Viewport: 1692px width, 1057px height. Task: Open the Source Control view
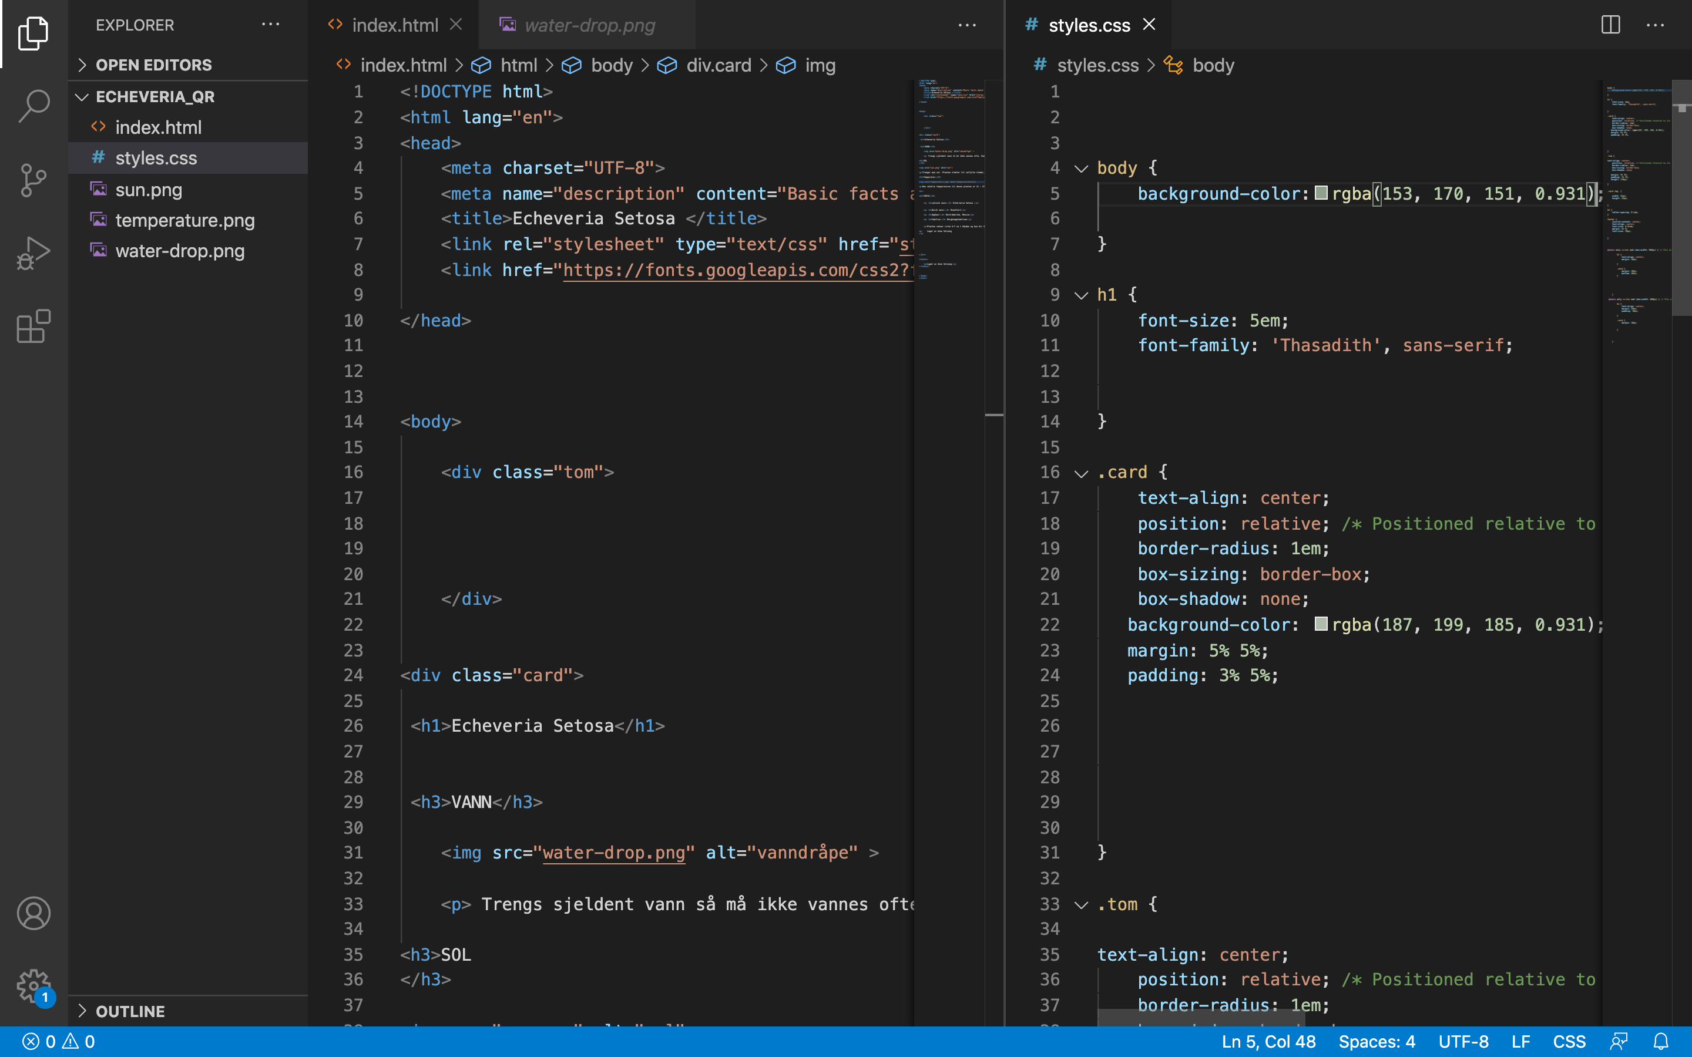point(33,180)
